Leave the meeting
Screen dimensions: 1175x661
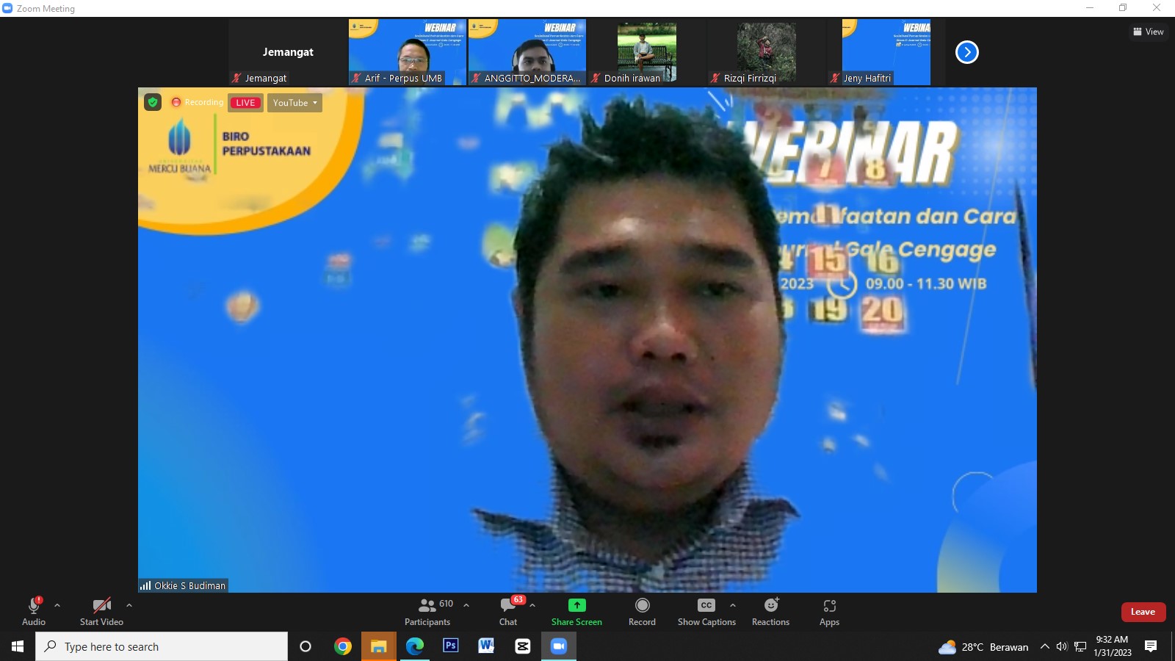[1143, 612]
